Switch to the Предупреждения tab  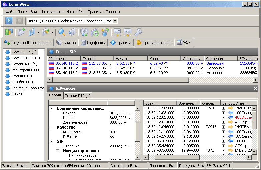(154, 42)
